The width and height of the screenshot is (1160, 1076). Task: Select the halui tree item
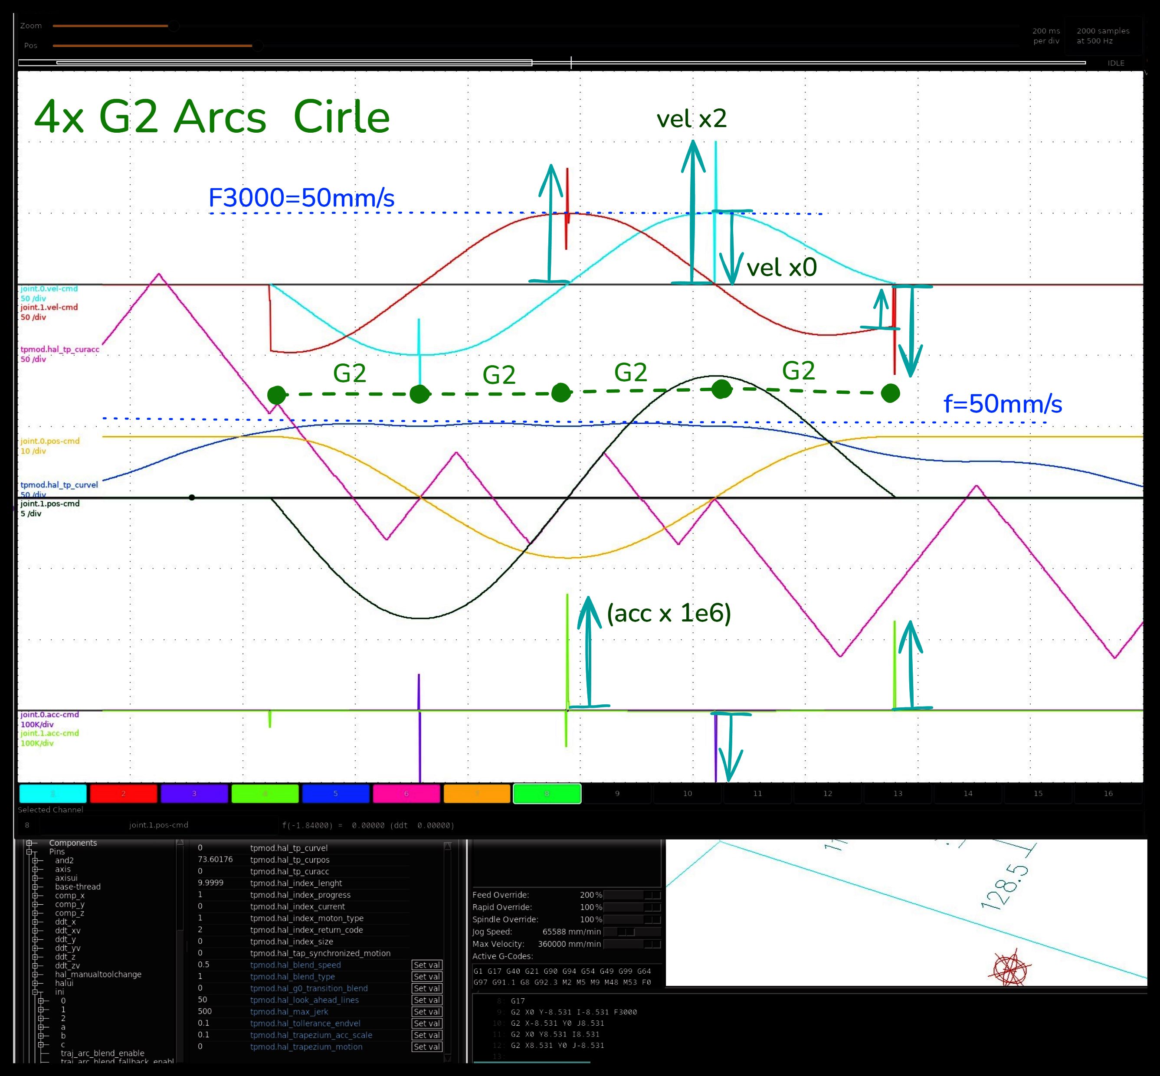pos(64,983)
